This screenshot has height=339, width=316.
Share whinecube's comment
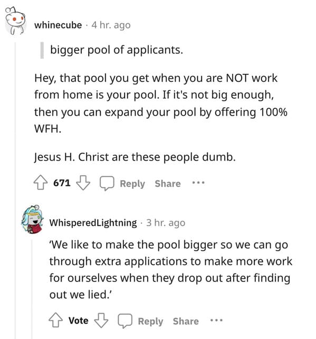click(168, 184)
